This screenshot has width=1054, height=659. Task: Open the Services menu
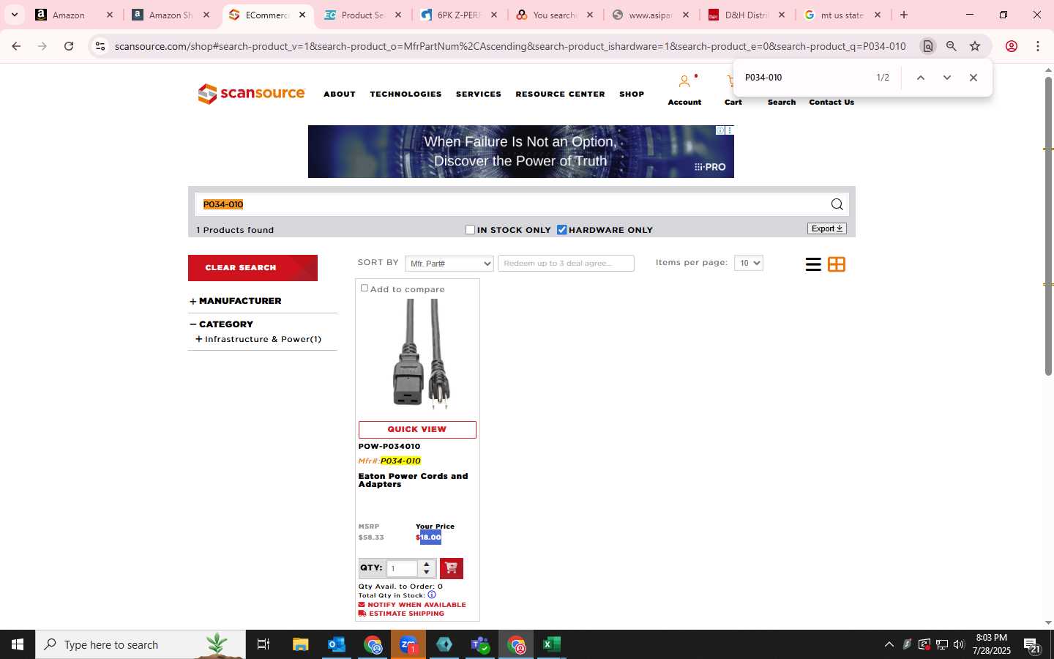point(479,94)
